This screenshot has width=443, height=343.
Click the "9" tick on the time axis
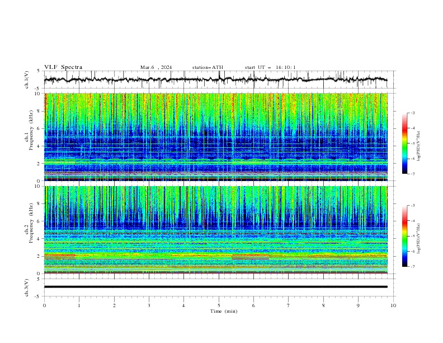pos(358,305)
